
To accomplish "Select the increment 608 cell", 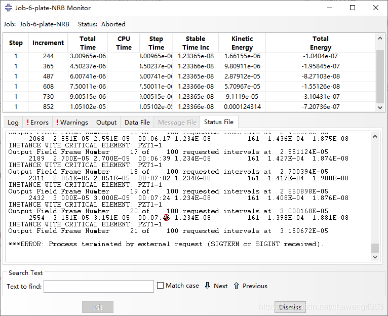I will pyautogui.click(x=48, y=87).
